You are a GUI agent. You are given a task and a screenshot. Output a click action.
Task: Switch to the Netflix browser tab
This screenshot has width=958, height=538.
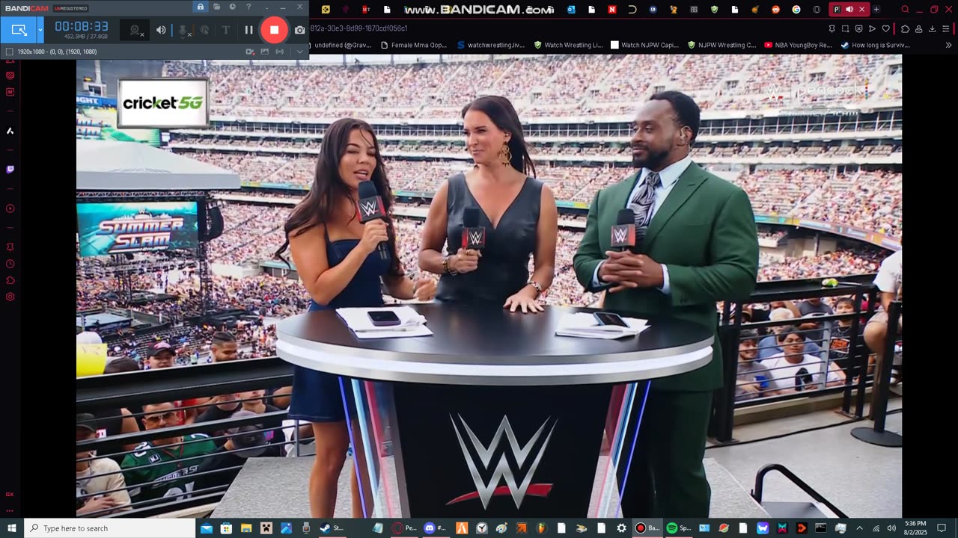coord(611,9)
